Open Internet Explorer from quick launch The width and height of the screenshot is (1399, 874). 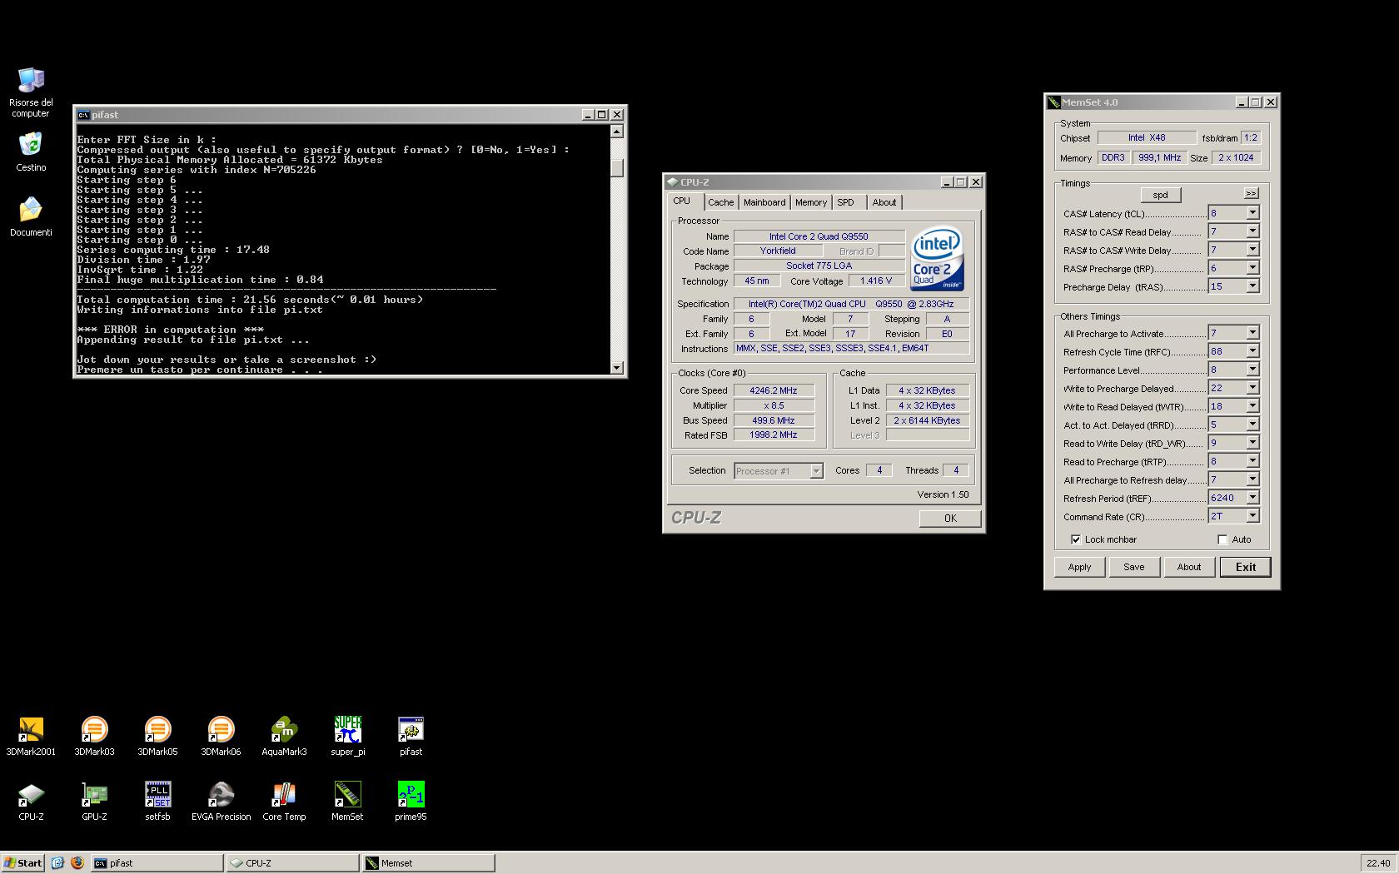pos(57,863)
